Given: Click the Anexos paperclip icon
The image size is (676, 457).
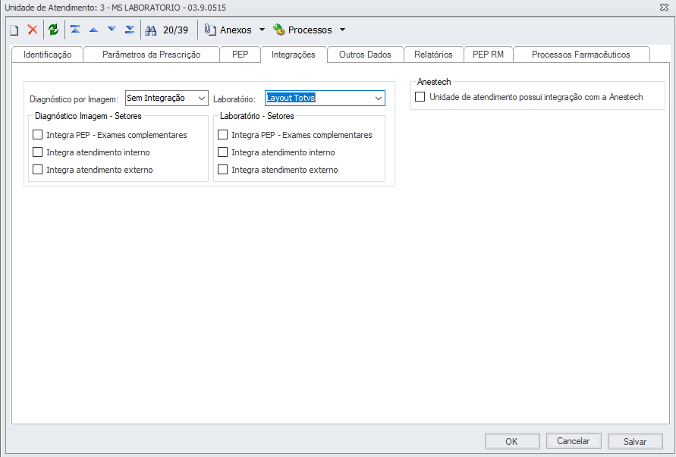Looking at the screenshot, I should [x=210, y=30].
